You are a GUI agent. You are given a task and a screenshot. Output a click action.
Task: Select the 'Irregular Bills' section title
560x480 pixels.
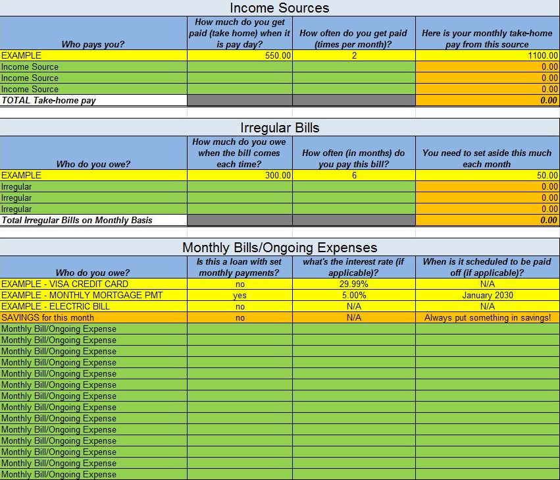(x=280, y=128)
